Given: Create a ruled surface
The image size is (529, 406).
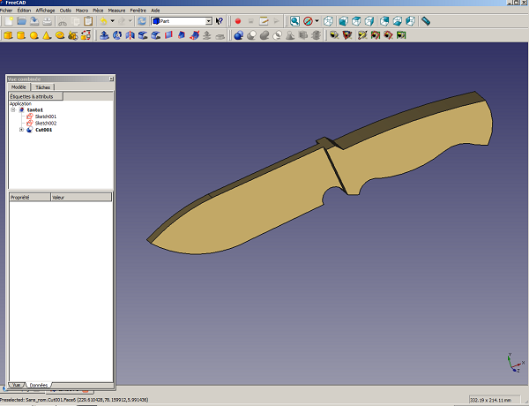Looking at the screenshot, I should (168, 35).
